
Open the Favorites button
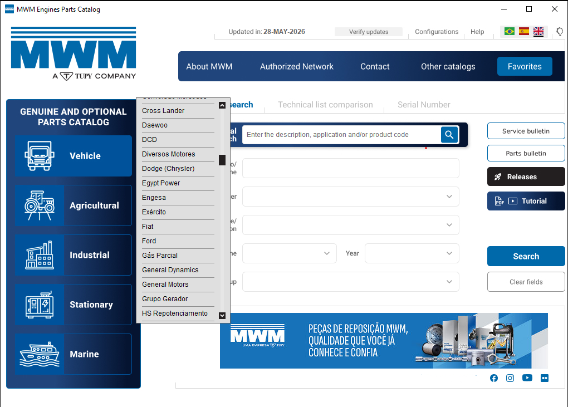coord(525,66)
